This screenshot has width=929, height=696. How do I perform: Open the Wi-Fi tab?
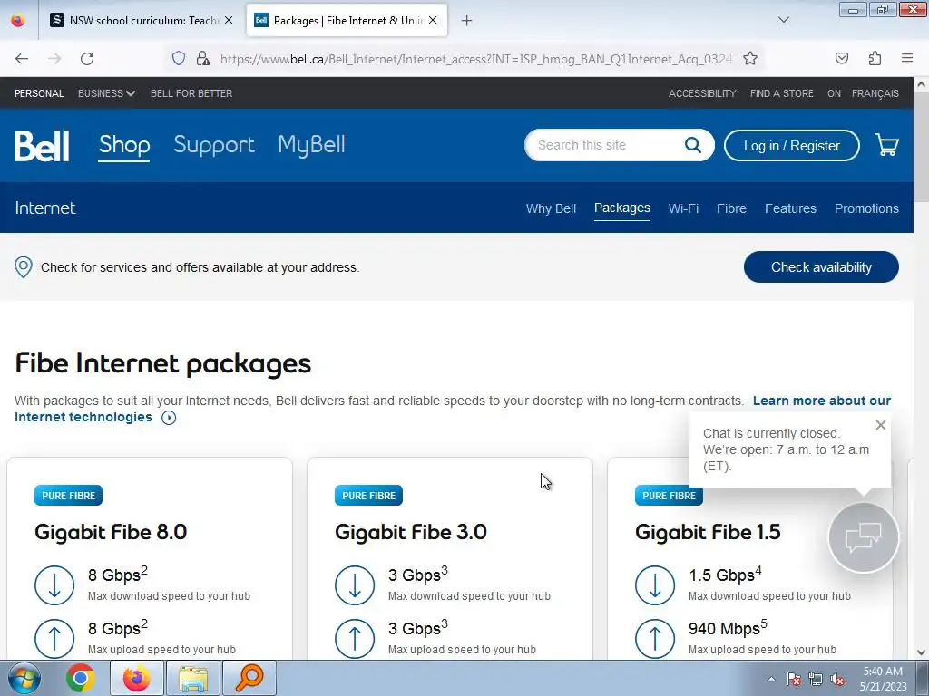coord(683,208)
